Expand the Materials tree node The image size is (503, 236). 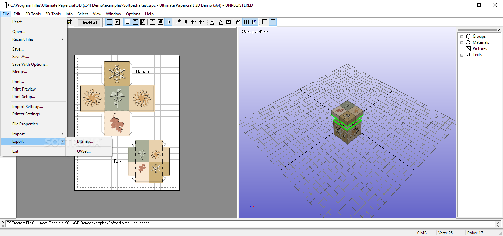tap(462, 43)
